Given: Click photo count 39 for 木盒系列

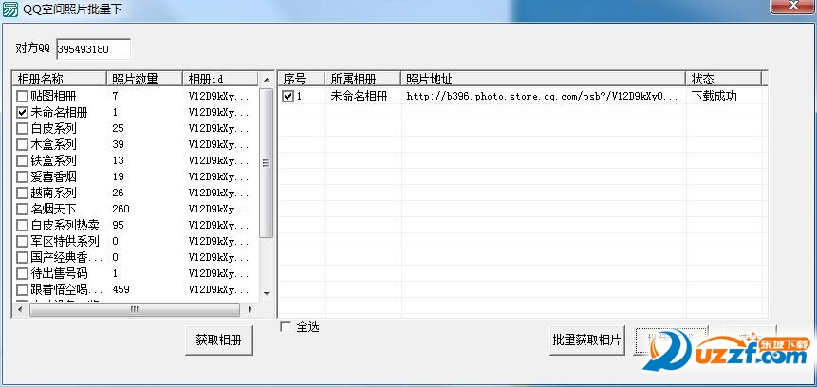Looking at the screenshot, I should (x=118, y=145).
